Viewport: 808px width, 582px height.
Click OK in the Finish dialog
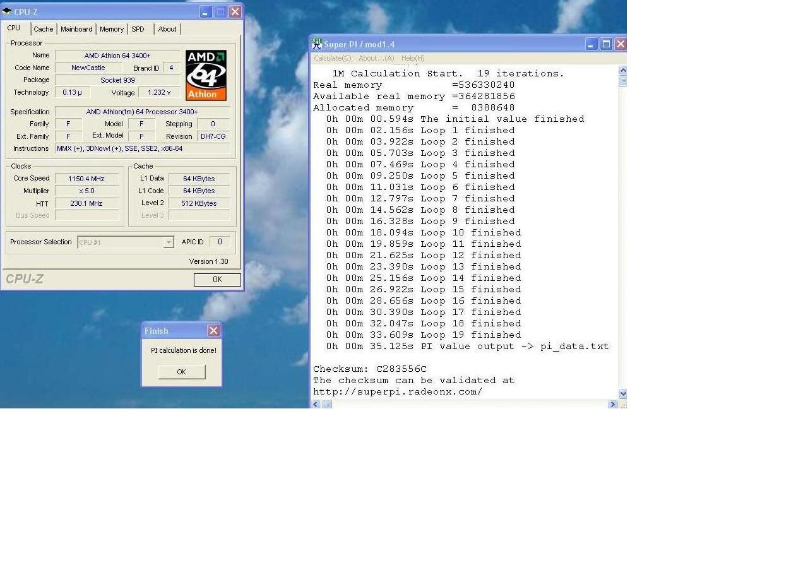[181, 372]
